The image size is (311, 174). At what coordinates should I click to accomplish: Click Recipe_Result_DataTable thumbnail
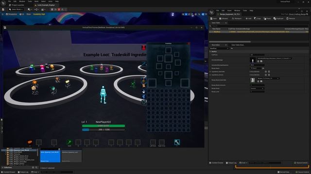pos(253,80)
